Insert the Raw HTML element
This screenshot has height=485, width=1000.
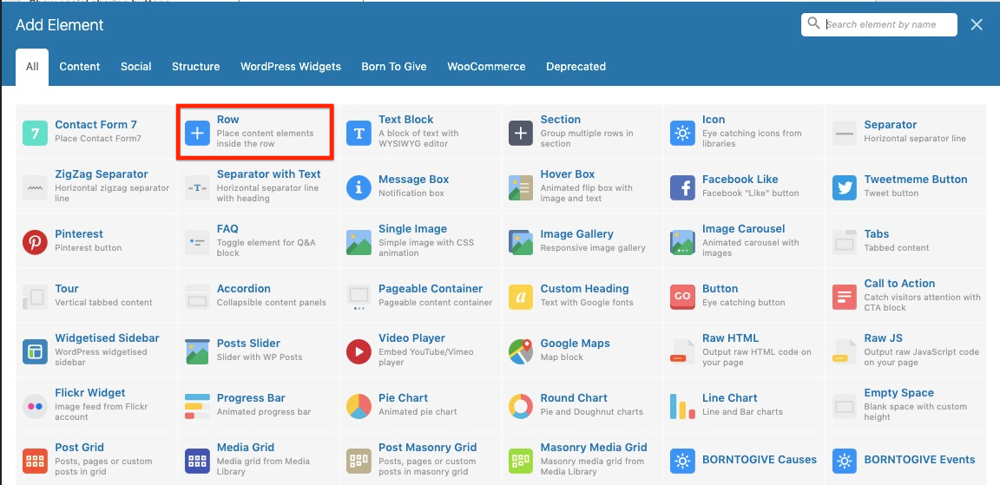pyautogui.click(x=744, y=350)
